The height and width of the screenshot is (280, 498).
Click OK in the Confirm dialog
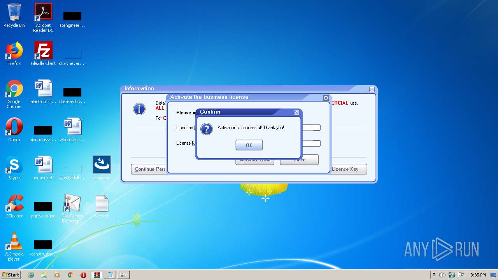249,145
